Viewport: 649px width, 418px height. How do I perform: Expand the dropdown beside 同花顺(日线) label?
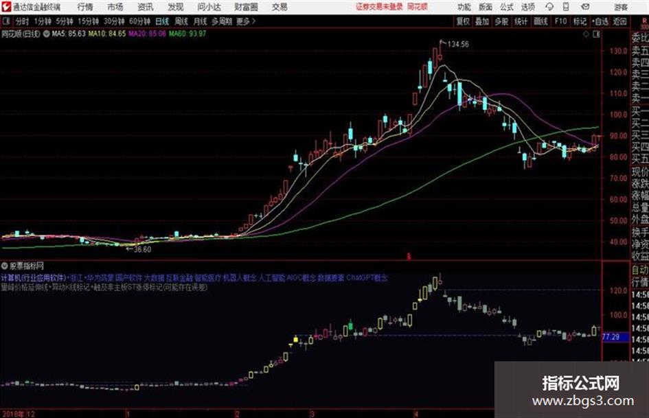tap(47, 34)
